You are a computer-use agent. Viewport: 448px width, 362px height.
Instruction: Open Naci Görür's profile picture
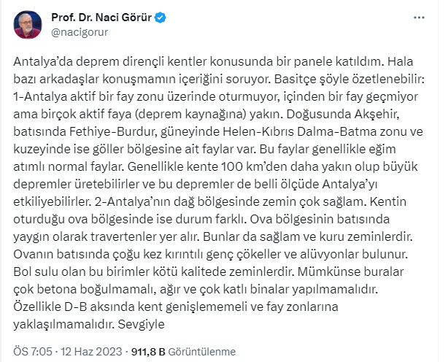(28, 25)
